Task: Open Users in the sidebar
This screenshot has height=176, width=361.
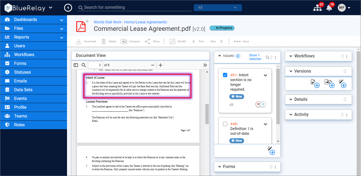Action: click(x=33, y=46)
